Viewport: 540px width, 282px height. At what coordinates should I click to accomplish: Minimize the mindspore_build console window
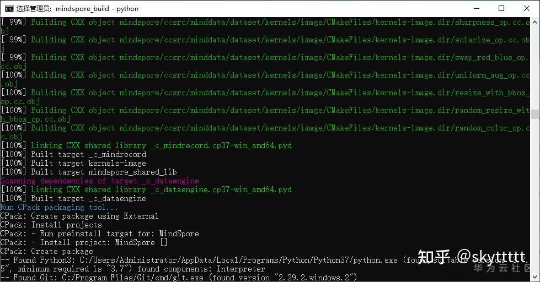tap(477, 9)
